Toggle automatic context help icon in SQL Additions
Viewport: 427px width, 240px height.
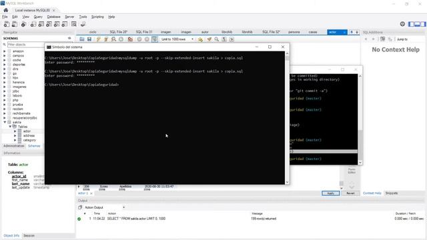click(x=382, y=39)
